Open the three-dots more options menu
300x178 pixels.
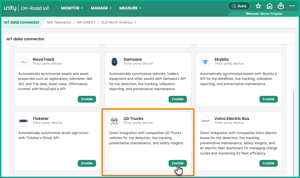[292, 6]
